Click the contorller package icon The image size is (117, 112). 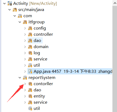(30, 84)
